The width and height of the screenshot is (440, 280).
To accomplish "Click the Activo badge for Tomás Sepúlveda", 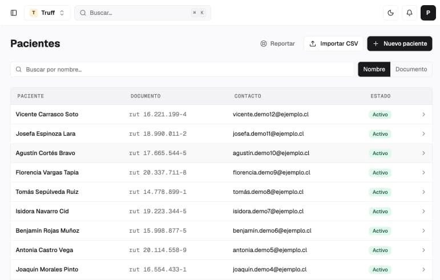I will pos(380,192).
